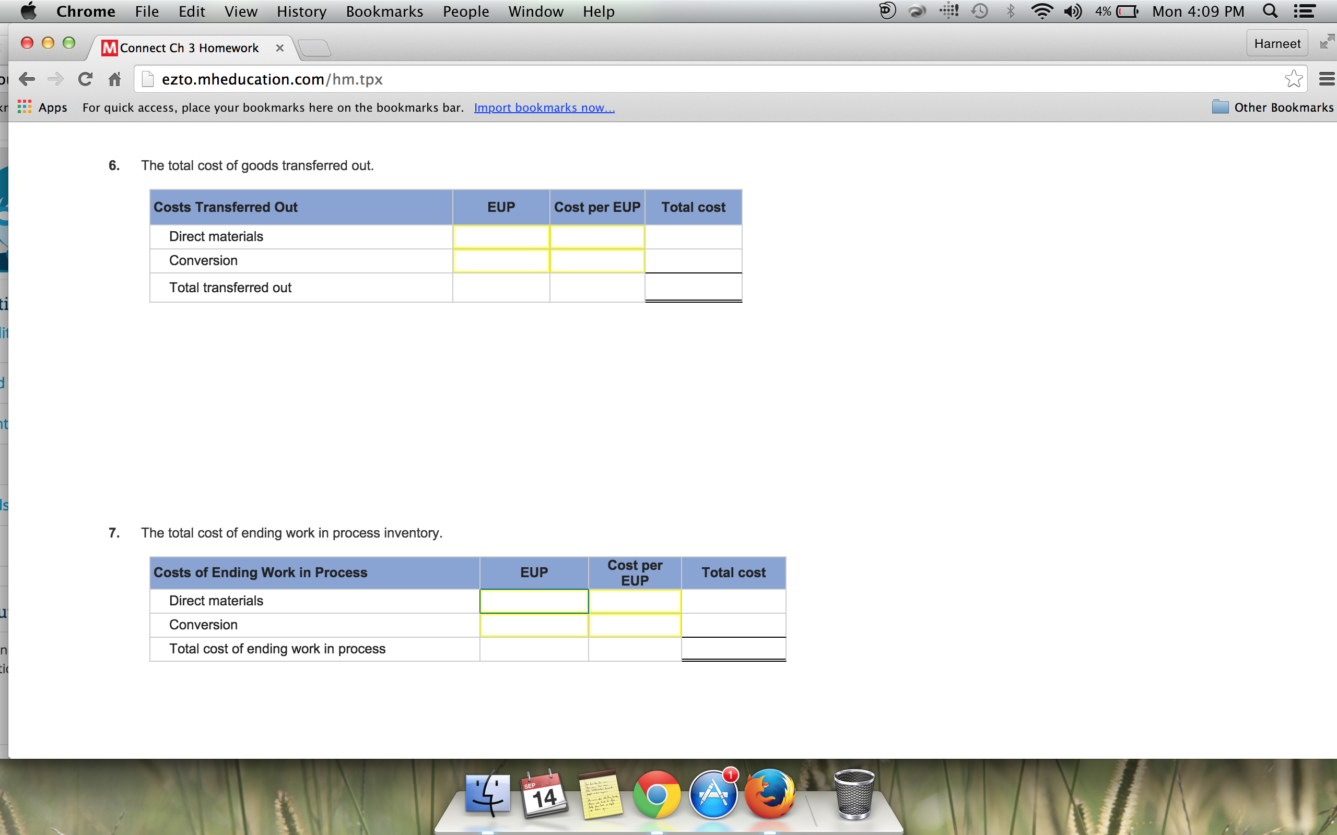Click Conversion Cost per EUP in Ending WIP
The image size is (1337, 835).
[634, 625]
